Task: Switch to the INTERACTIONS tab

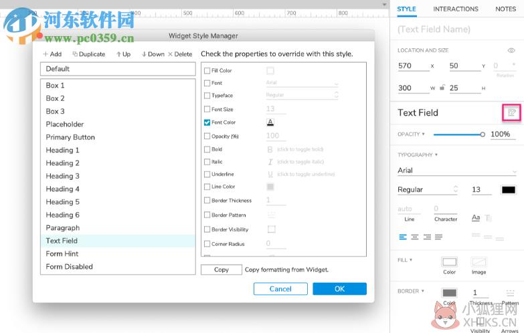Action: click(x=456, y=9)
